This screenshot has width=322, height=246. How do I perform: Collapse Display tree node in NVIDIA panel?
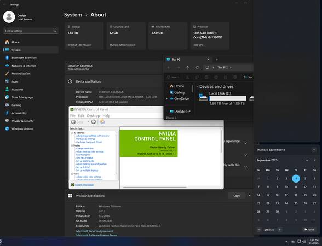click(72, 145)
